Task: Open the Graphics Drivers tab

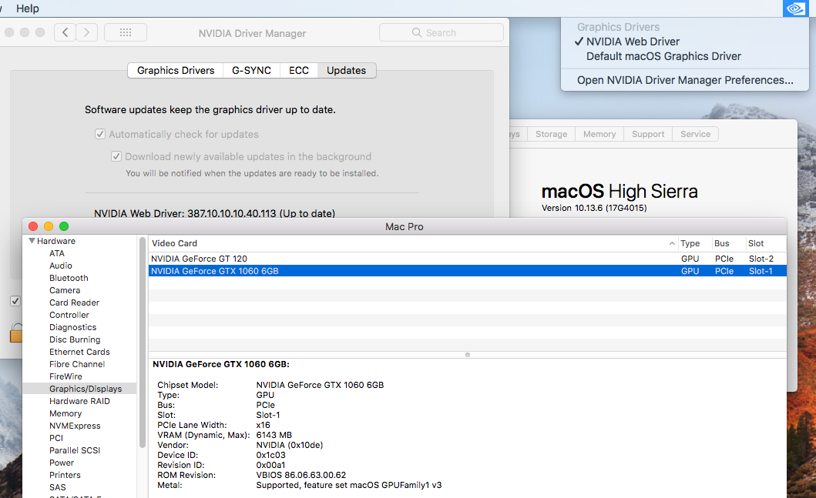Action: tap(176, 70)
